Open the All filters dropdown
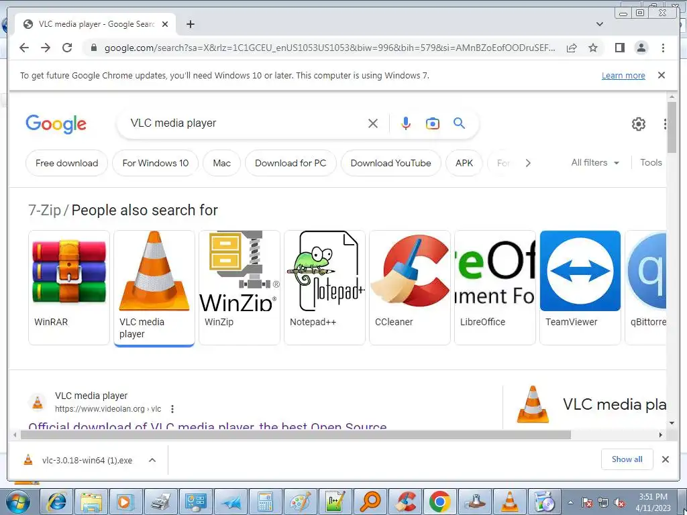Screen dimensions: 687x515 coord(595,162)
